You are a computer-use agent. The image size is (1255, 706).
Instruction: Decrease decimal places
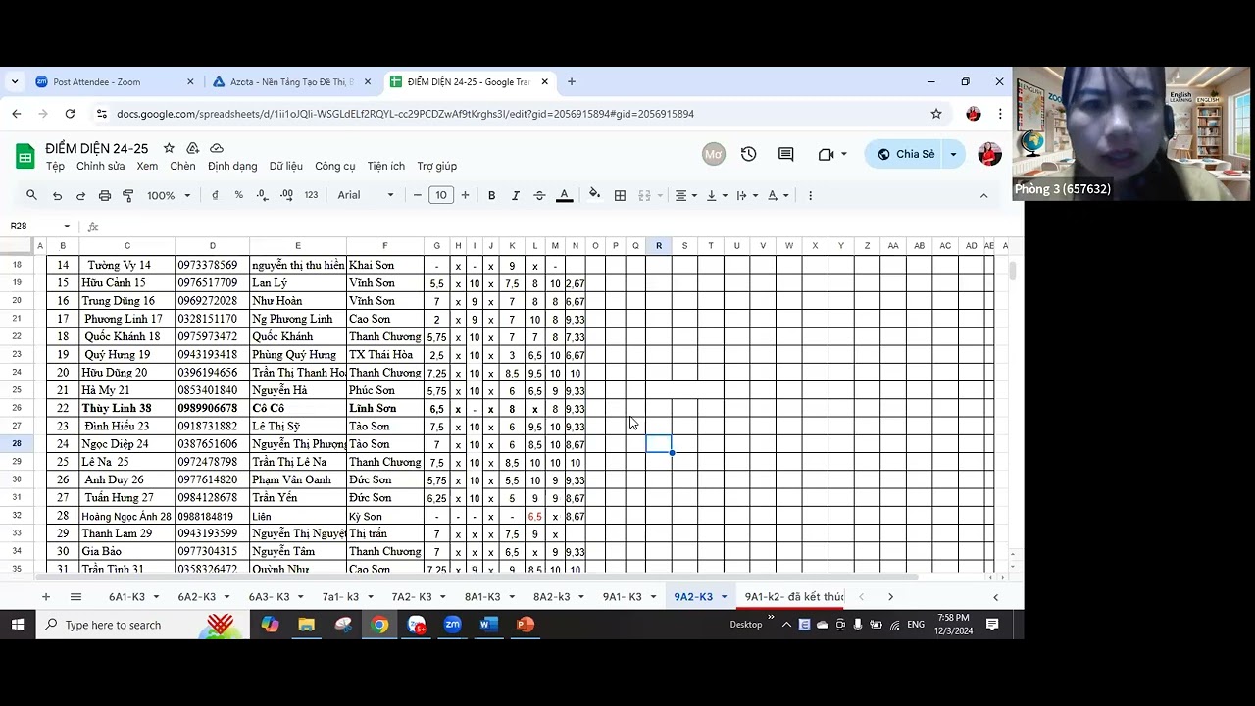click(262, 195)
